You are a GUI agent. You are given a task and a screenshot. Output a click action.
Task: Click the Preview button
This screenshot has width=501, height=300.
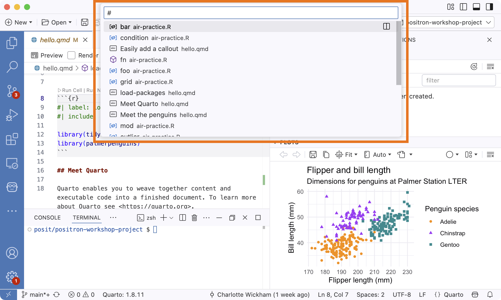(x=47, y=55)
